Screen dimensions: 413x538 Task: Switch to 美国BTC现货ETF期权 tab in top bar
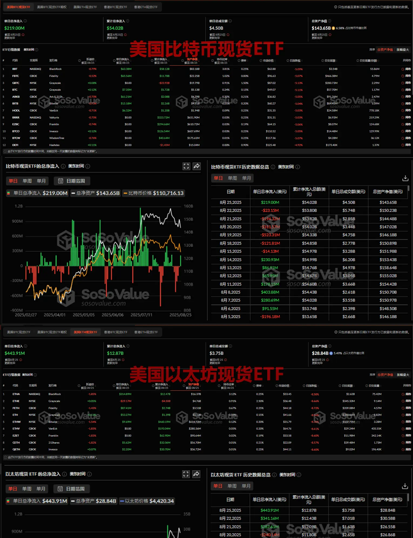(52, 7)
